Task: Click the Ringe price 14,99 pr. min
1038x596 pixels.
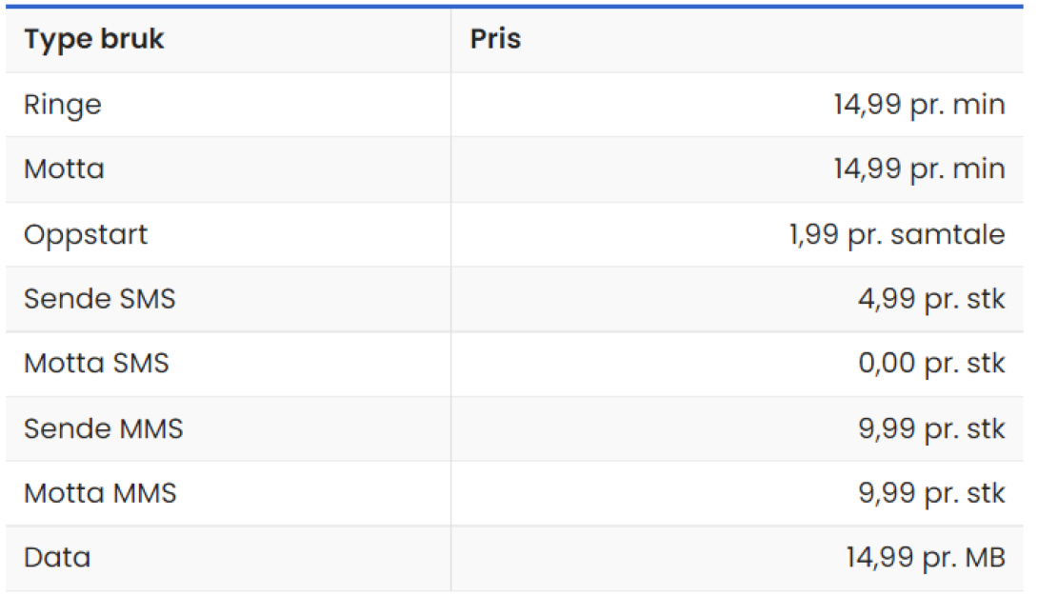Action: tap(919, 105)
